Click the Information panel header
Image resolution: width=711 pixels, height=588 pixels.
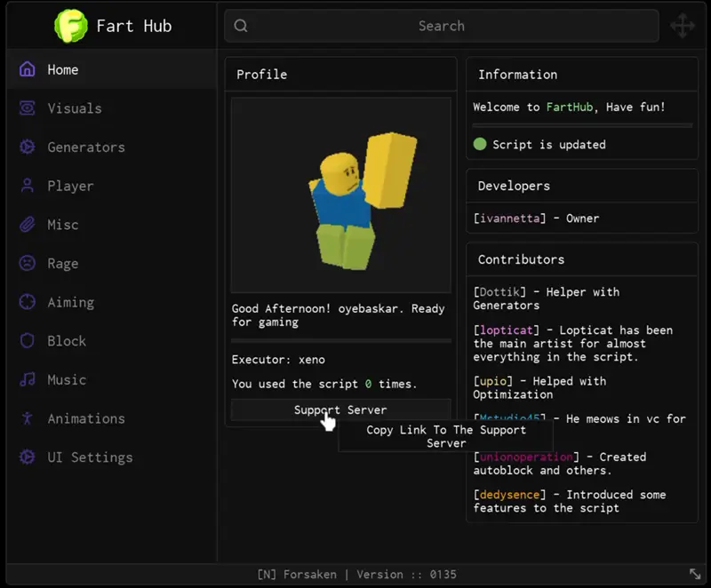[582, 75]
